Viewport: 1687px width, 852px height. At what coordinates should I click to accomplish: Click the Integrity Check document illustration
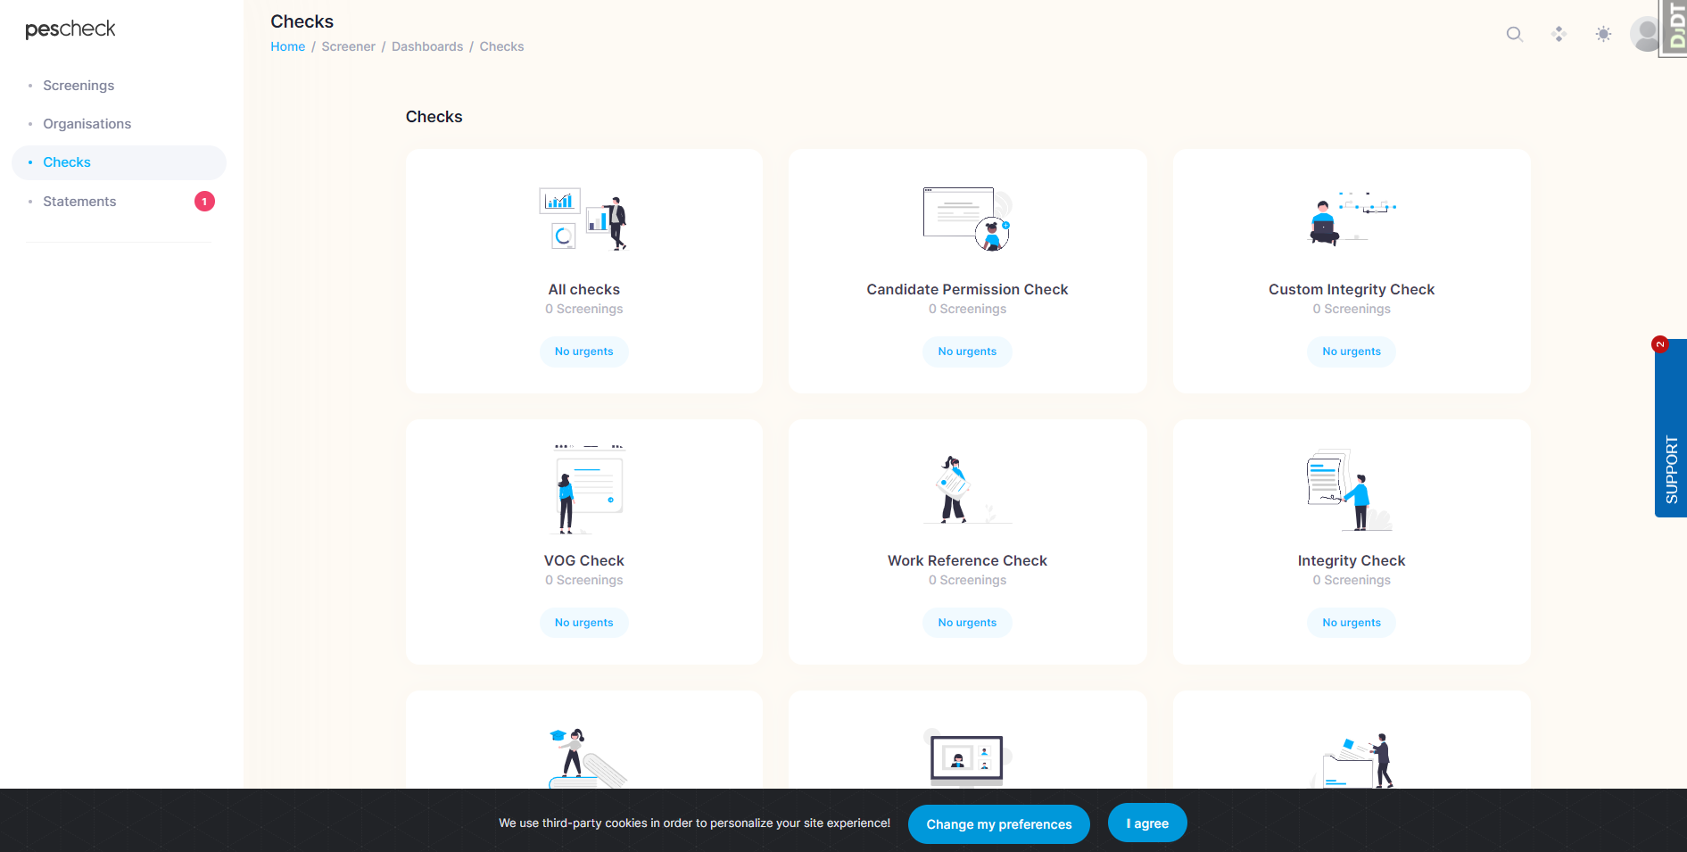1352,490
